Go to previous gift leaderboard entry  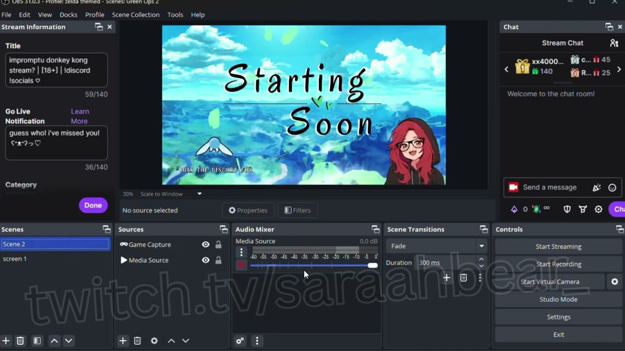(x=506, y=69)
